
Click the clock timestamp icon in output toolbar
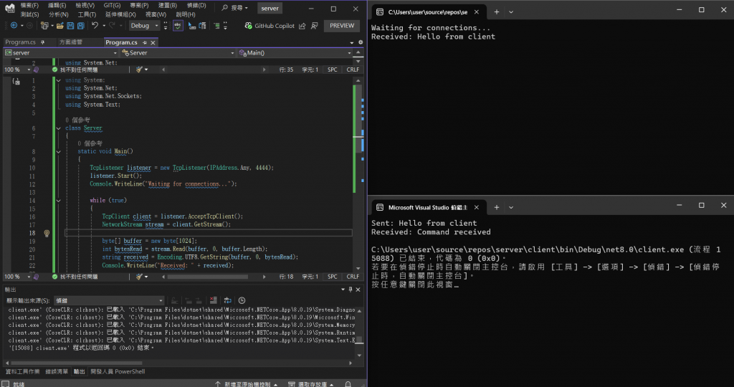click(x=242, y=300)
